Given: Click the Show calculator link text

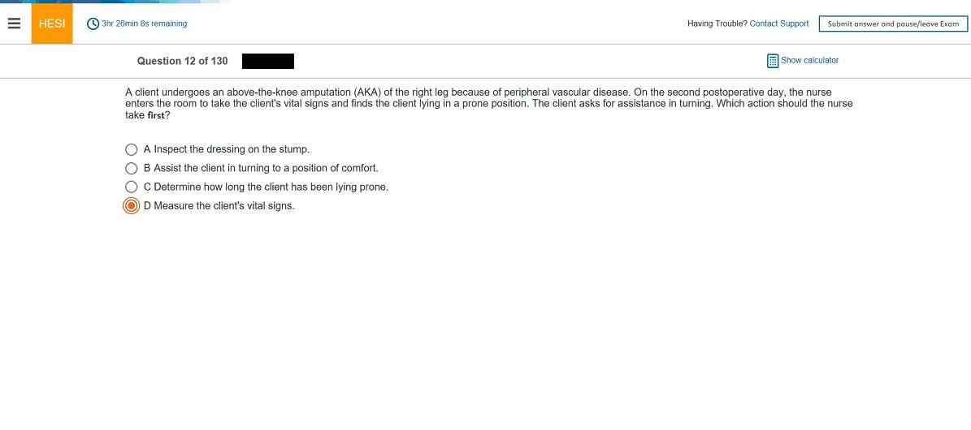Looking at the screenshot, I should coord(809,60).
